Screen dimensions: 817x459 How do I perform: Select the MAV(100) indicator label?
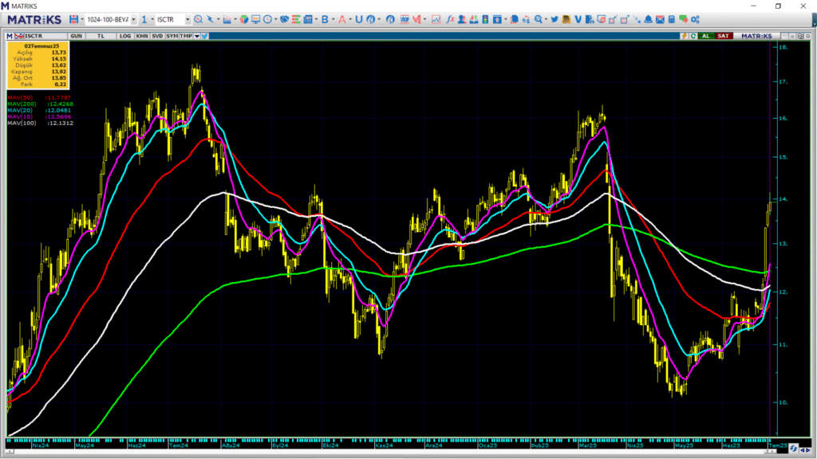point(22,123)
